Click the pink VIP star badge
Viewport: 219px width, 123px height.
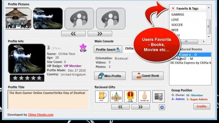coord(83,48)
